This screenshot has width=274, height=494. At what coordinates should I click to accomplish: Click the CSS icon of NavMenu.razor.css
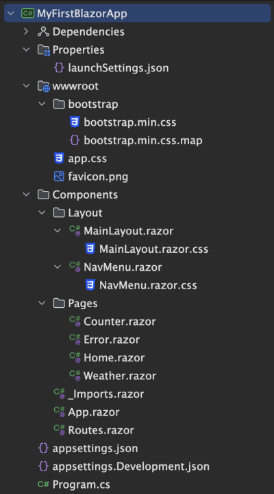[x=90, y=285]
